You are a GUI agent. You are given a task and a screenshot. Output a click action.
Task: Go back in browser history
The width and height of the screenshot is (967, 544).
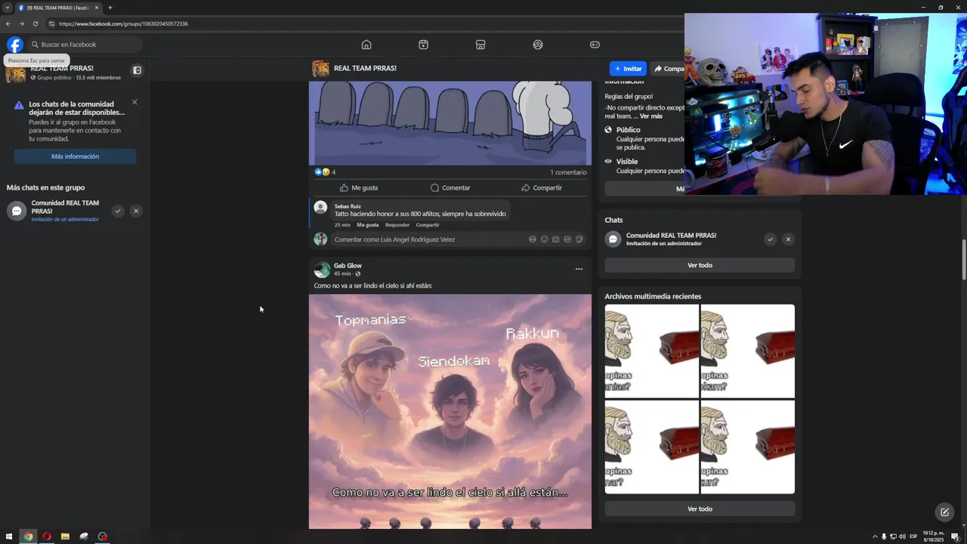click(8, 23)
